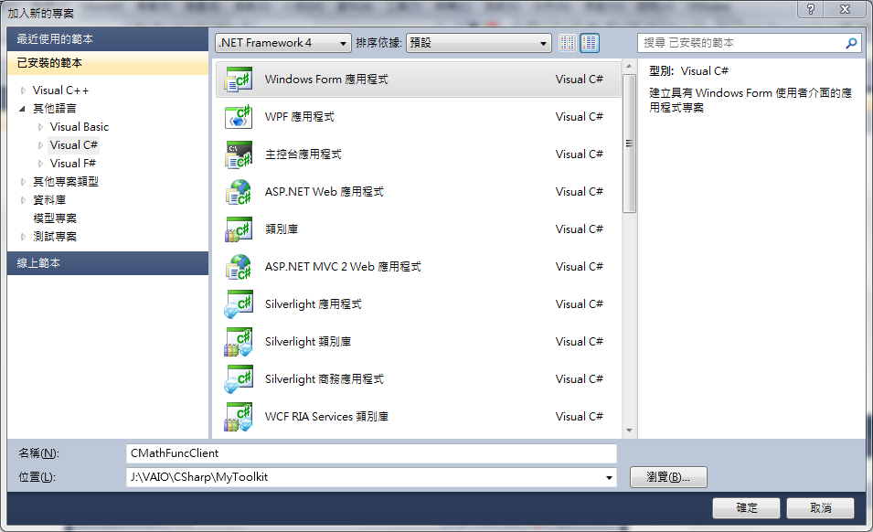Screen dimensions: 873x532
Task: Expand the Visual C++ tree node
Action: coord(23,90)
